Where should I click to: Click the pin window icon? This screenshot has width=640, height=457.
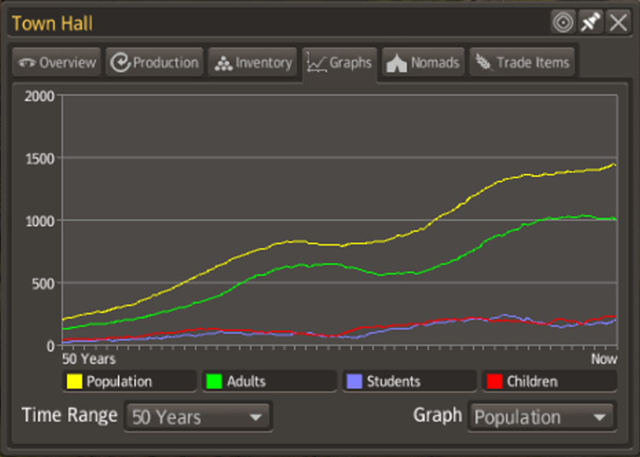point(590,23)
